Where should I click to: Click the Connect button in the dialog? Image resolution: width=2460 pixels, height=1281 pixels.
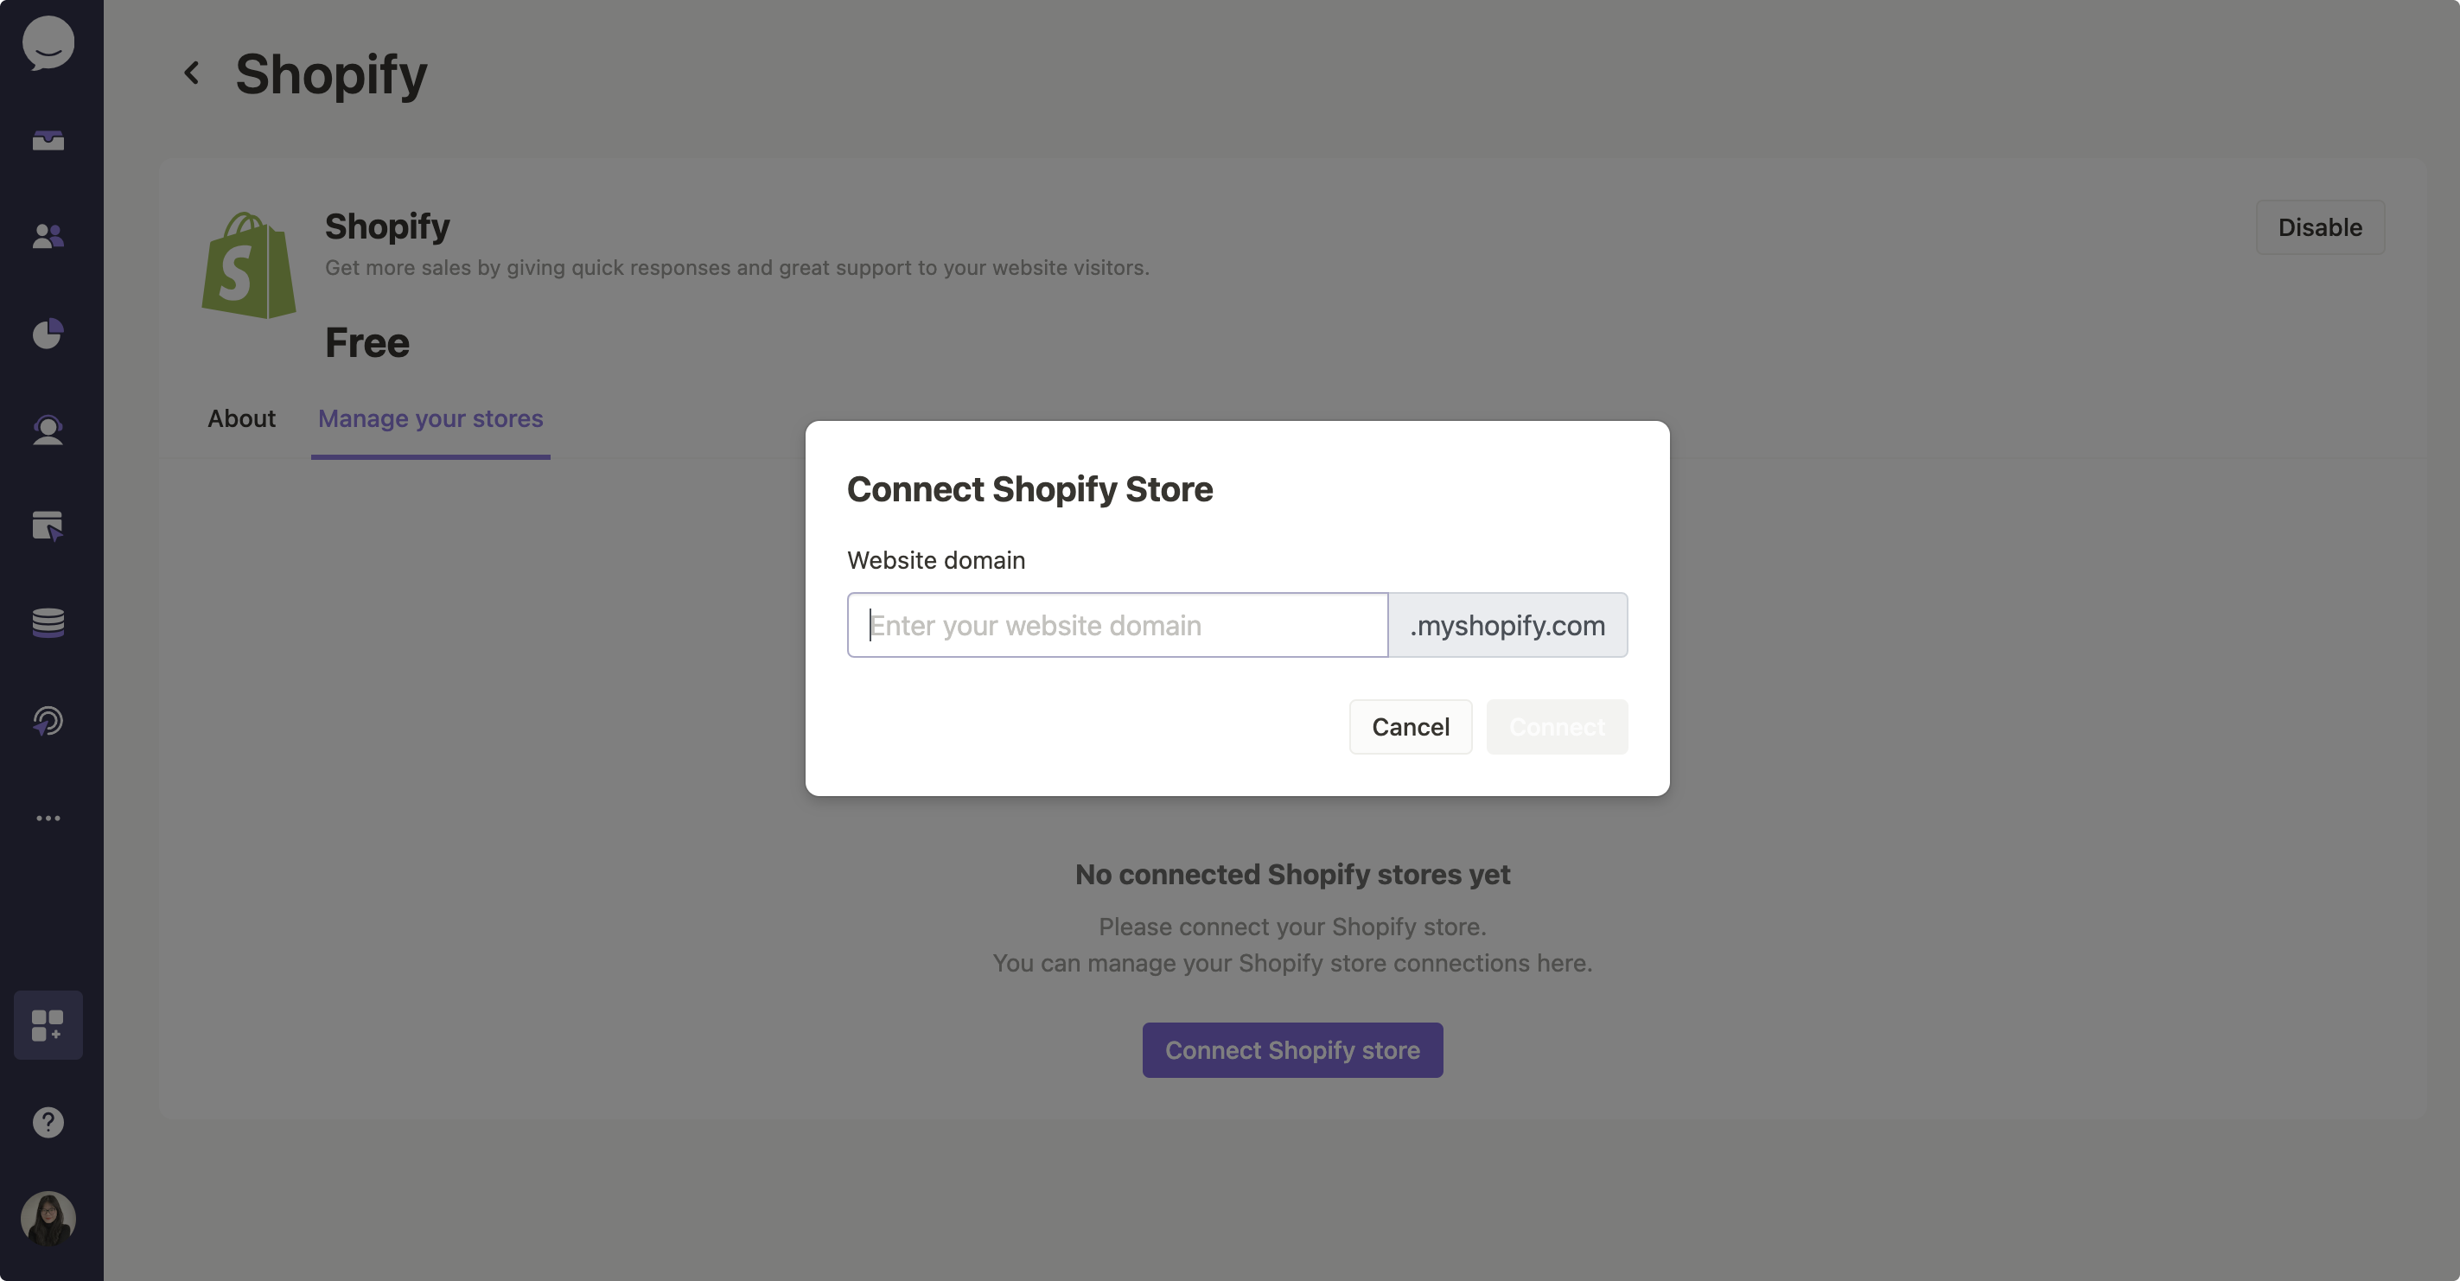click(x=1557, y=726)
